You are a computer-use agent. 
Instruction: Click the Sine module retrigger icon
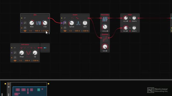[x=25, y=18]
